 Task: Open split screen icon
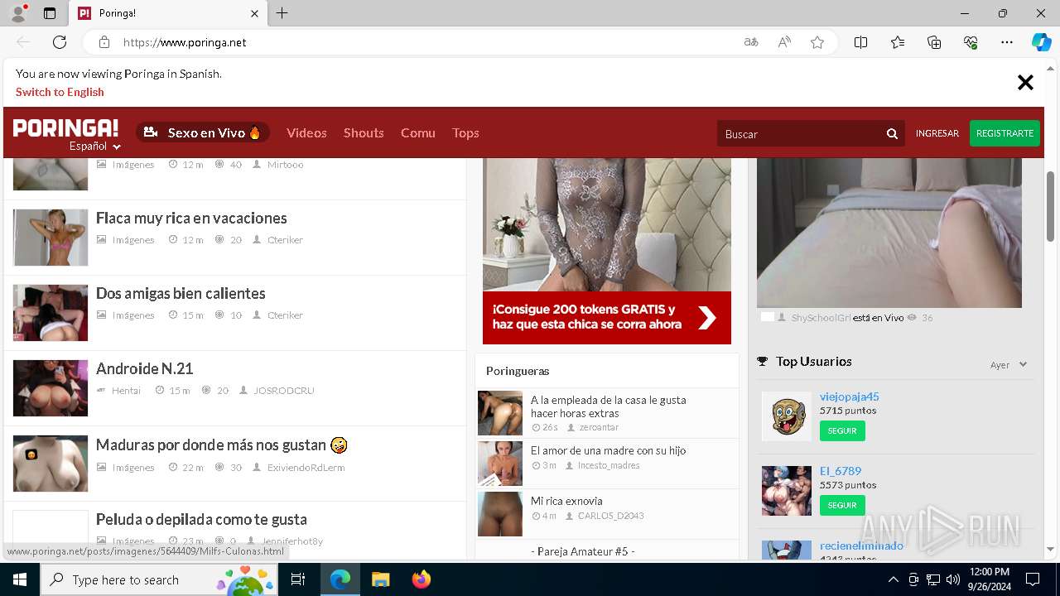(860, 42)
